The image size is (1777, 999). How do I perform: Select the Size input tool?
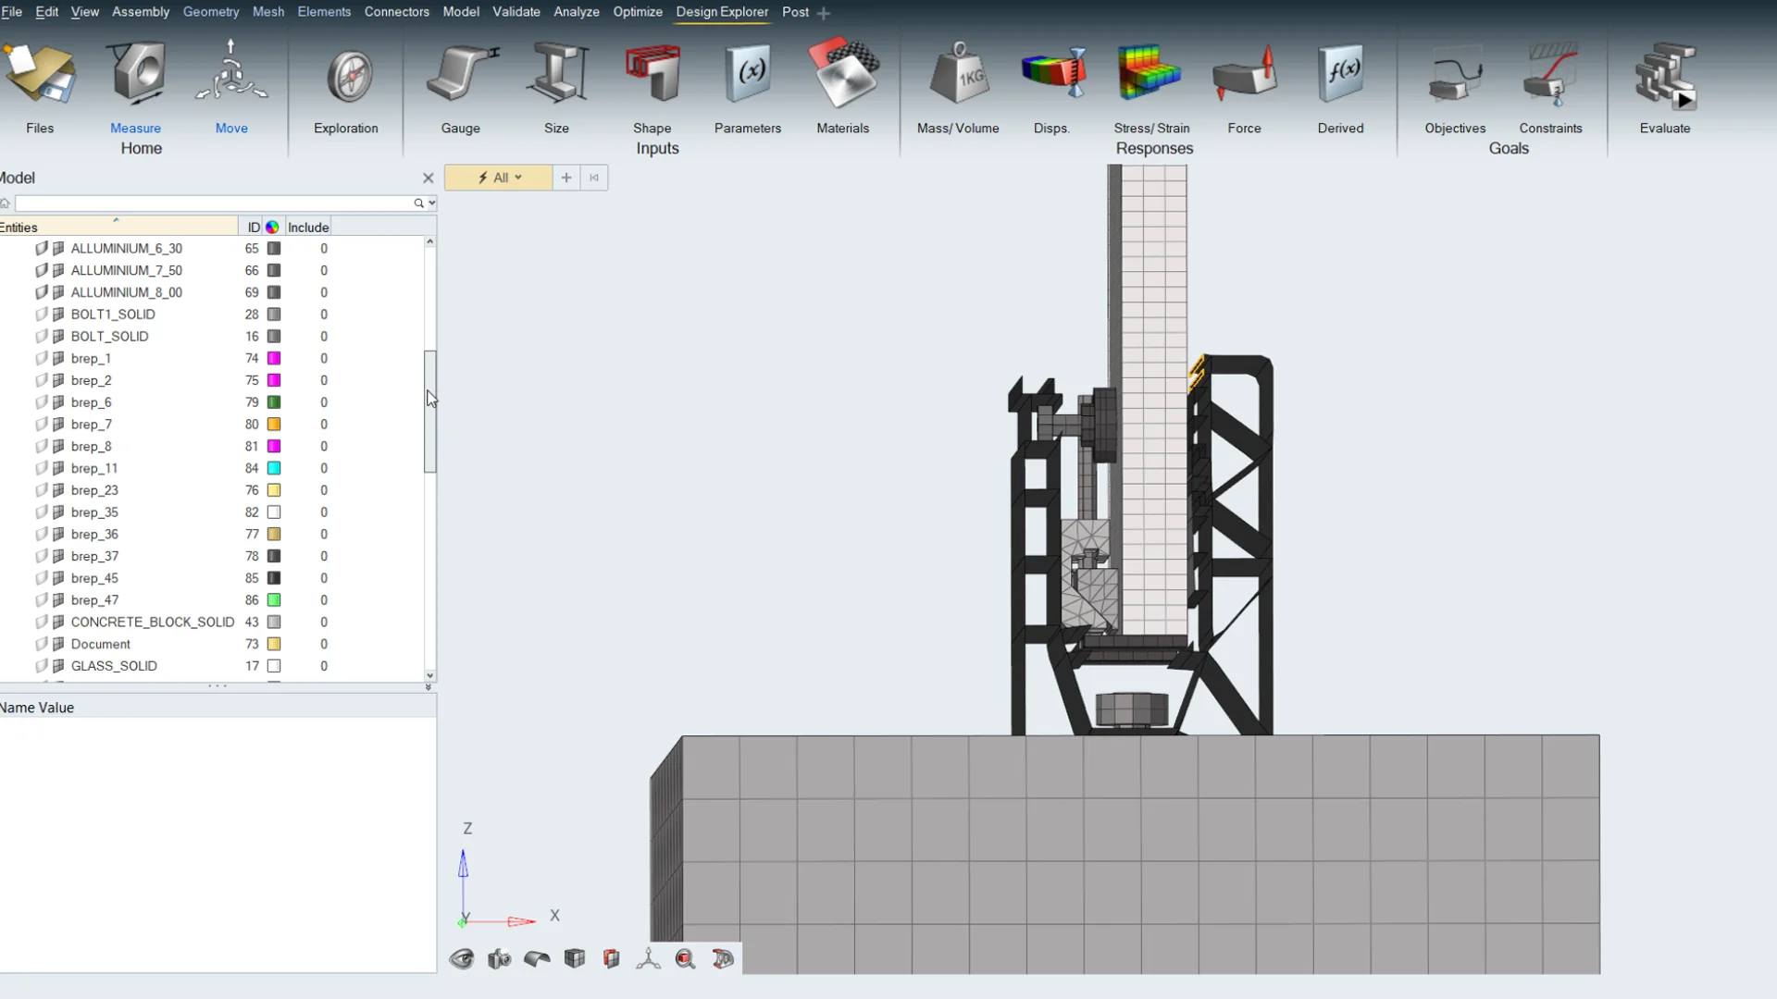557,74
